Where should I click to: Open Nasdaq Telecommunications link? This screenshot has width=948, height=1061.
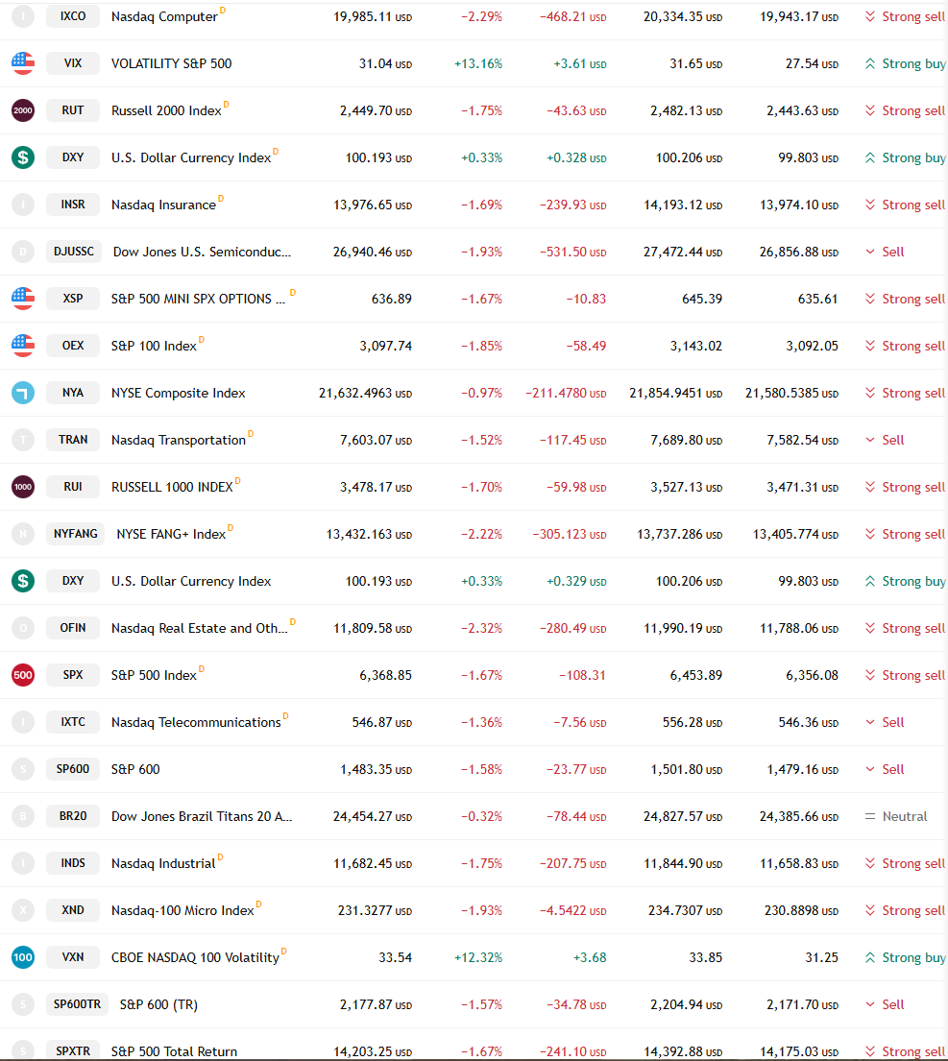(196, 723)
